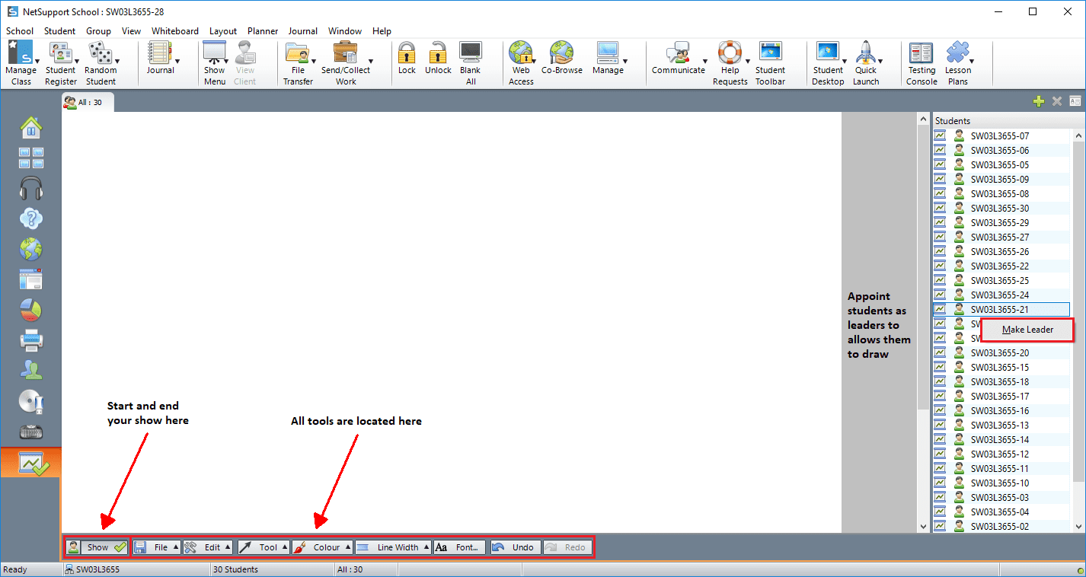Screen dimensions: 1086x577
Task: Open the Testing Console
Action: [922, 62]
